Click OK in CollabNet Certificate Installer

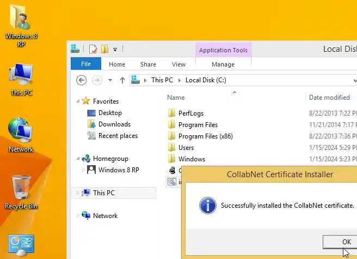click(x=340, y=242)
